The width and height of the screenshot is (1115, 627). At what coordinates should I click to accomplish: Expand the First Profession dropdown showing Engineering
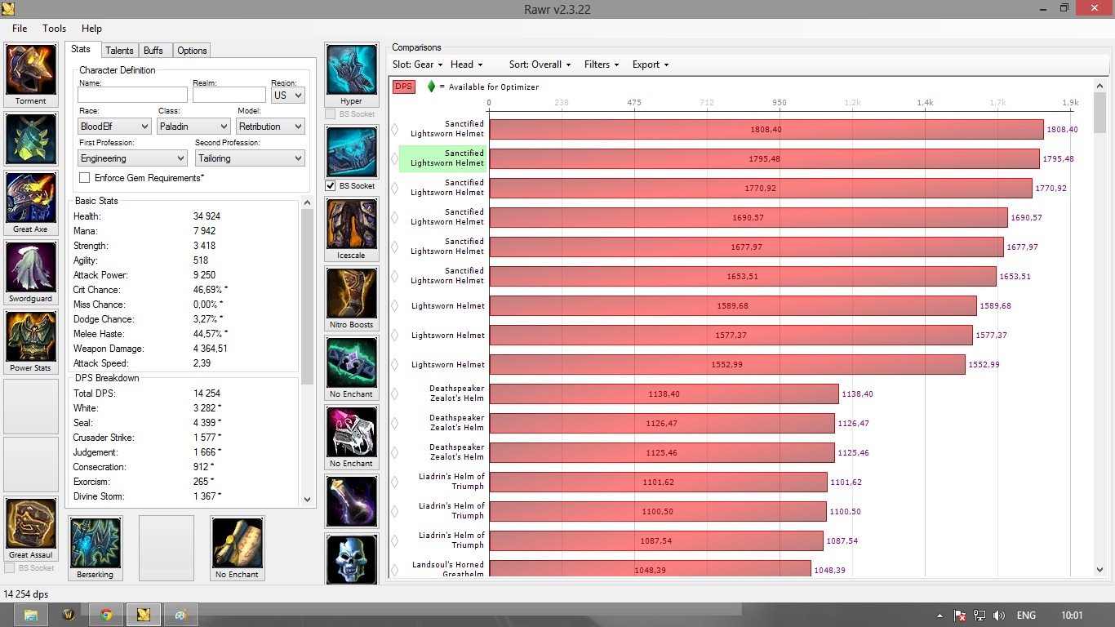click(x=133, y=158)
